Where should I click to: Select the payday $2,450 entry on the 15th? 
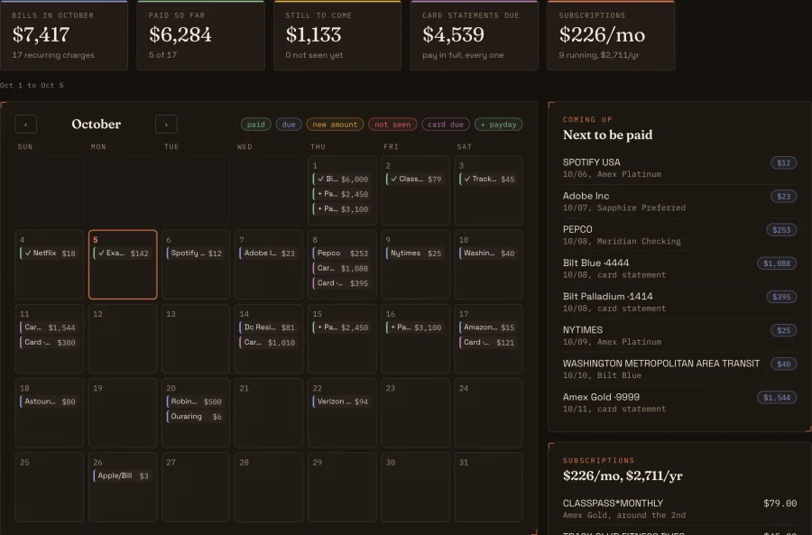[342, 327]
